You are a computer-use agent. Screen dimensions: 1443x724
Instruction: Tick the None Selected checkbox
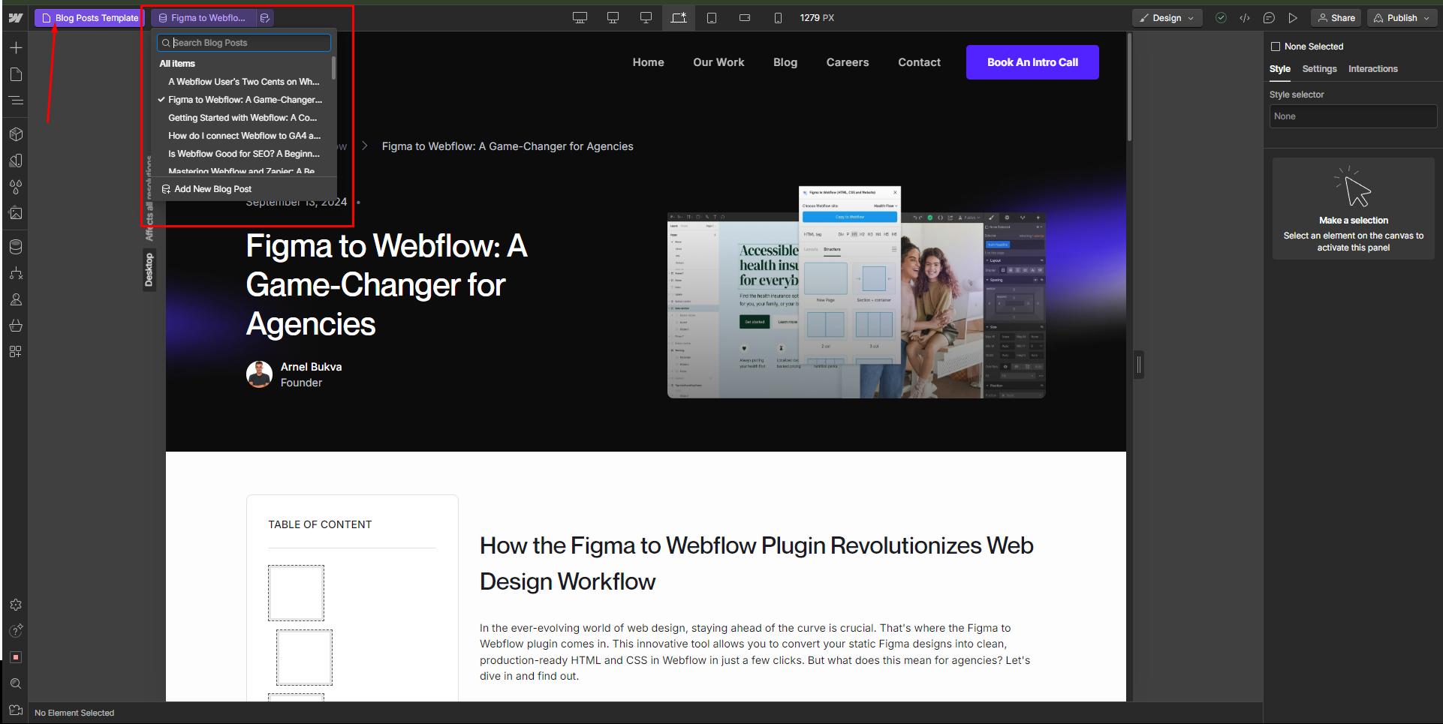(1275, 47)
